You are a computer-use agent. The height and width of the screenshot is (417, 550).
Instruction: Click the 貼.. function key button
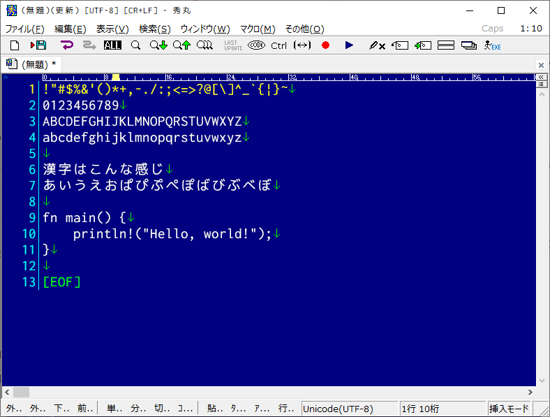point(215,408)
